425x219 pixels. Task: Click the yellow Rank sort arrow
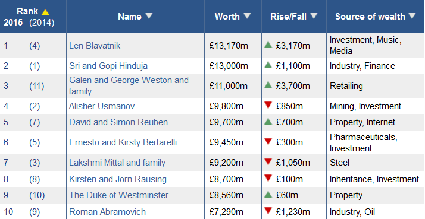coord(45,12)
